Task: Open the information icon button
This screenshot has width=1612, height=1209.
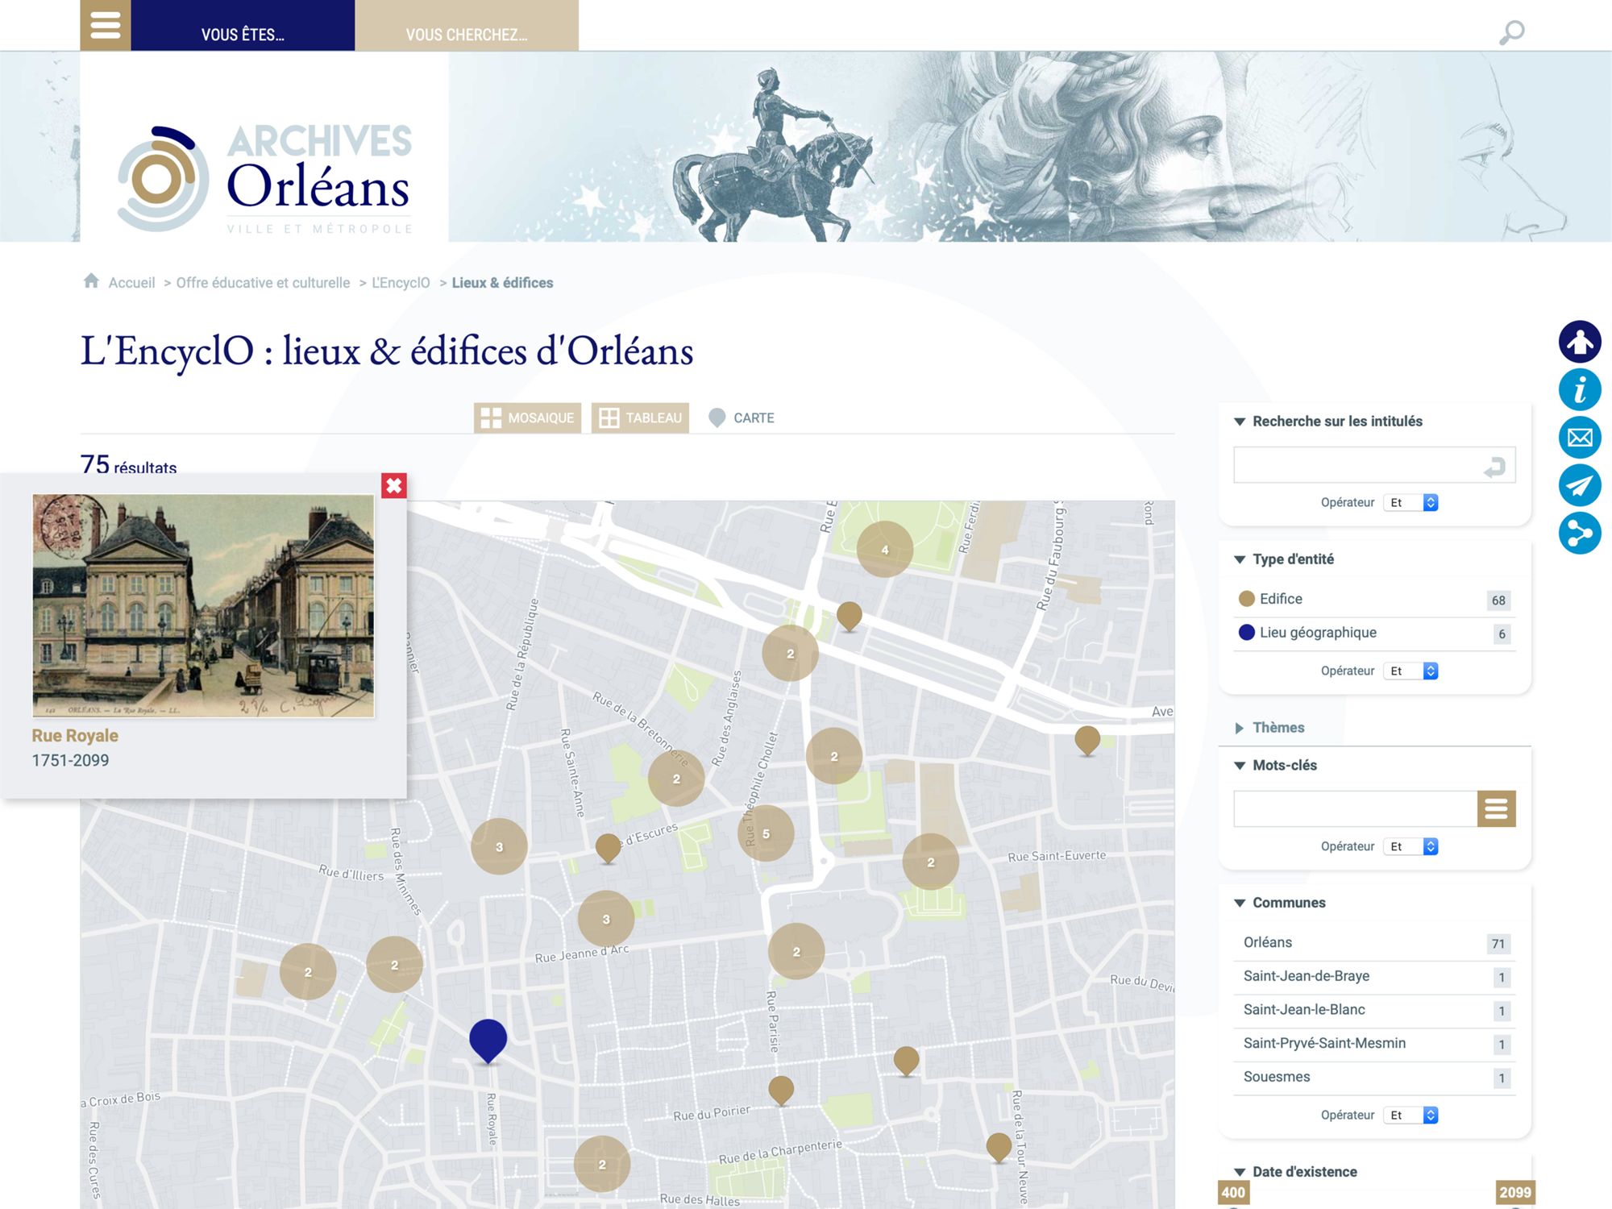Action: (x=1579, y=390)
